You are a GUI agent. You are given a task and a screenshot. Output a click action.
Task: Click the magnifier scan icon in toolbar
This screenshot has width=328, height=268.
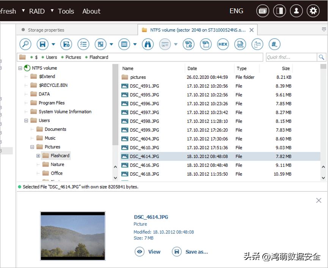point(25,44)
